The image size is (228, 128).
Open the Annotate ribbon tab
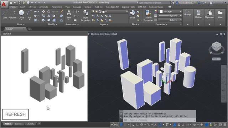(43, 7)
